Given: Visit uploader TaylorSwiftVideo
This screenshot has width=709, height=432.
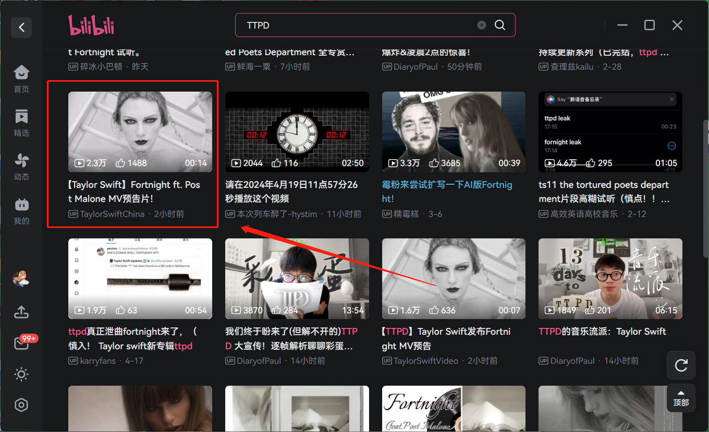Looking at the screenshot, I should tap(426, 361).
